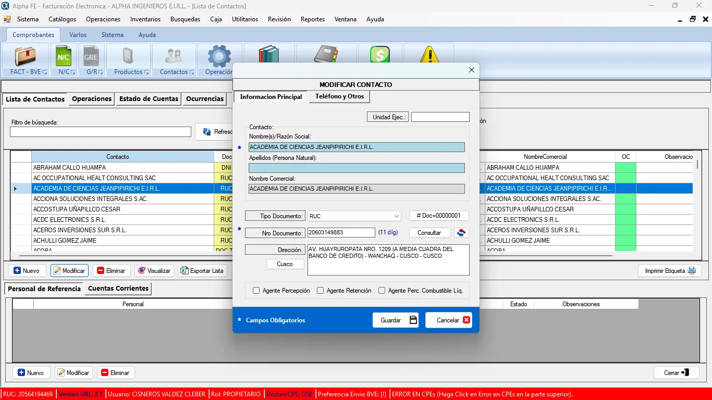Toggle the Agente Retención checkbox
The width and height of the screenshot is (712, 400).
(321, 291)
